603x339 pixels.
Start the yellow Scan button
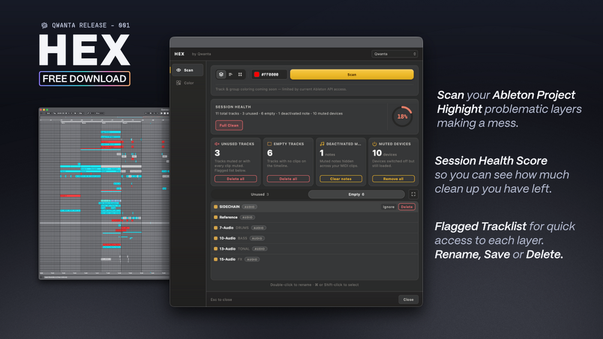coord(352,74)
